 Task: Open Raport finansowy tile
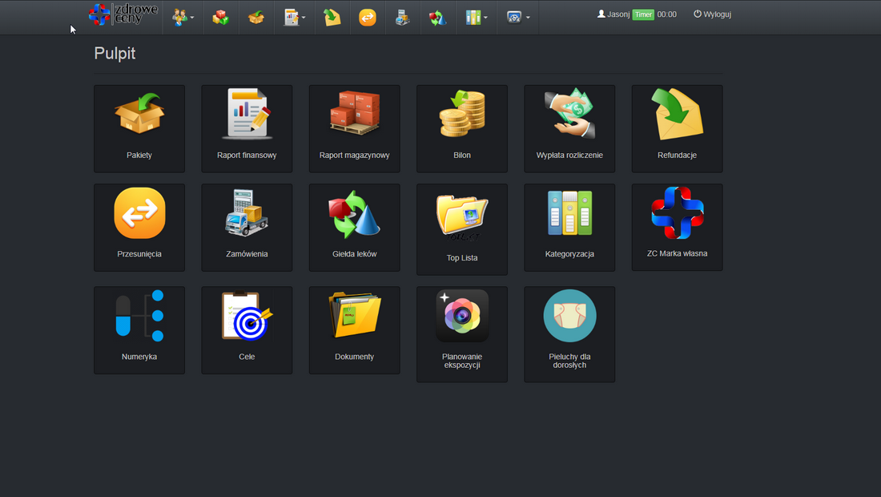click(x=247, y=128)
